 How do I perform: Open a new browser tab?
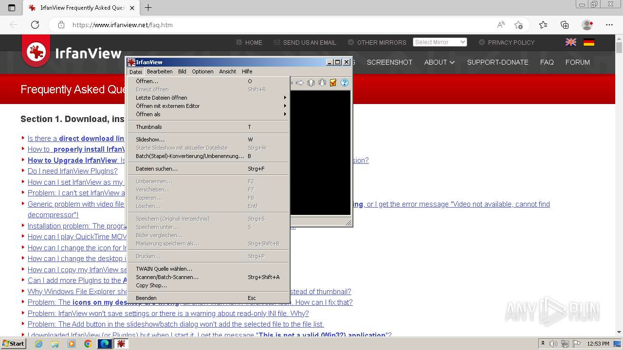coord(148,8)
